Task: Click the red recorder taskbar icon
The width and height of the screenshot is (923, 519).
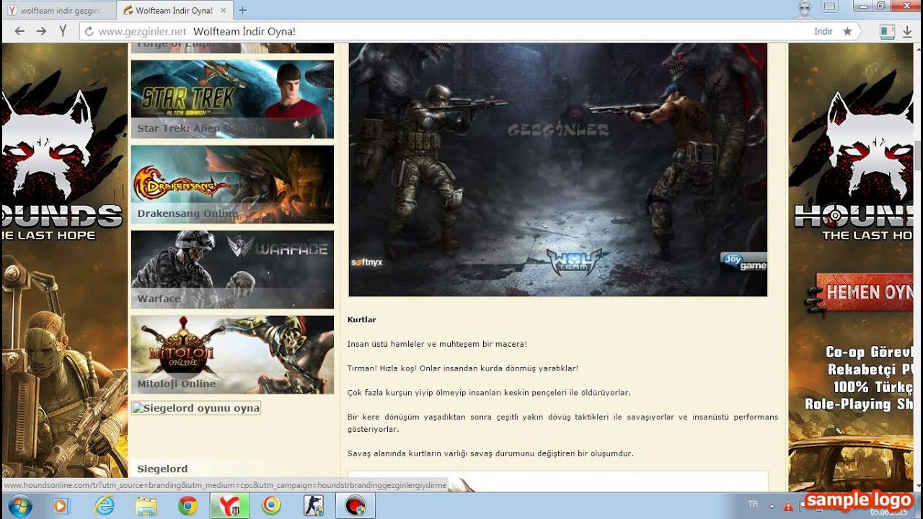Action: coord(355,506)
